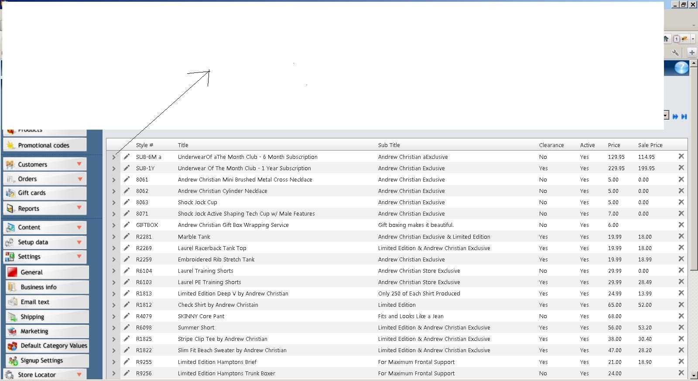
Task: Click price 229.95 in SUB-1Y row
Action: tap(616, 168)
